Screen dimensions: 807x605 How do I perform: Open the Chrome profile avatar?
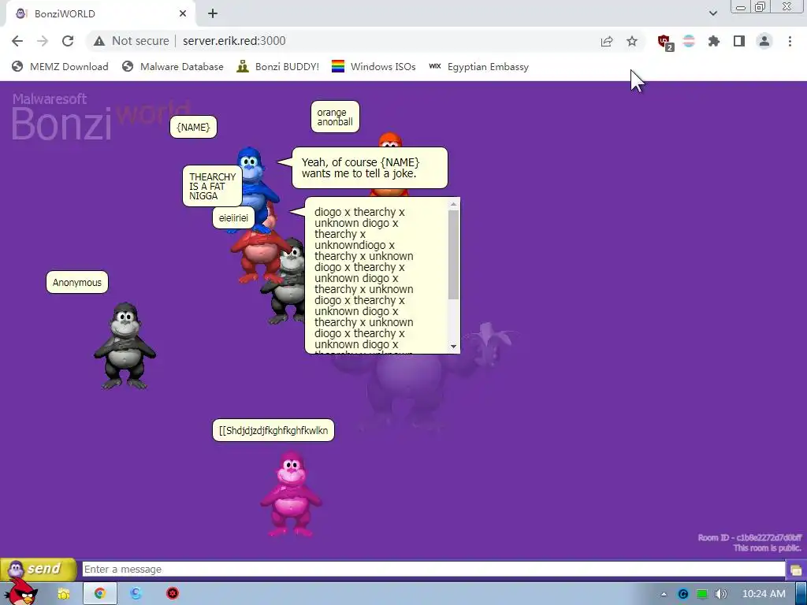tap(764, 41)
